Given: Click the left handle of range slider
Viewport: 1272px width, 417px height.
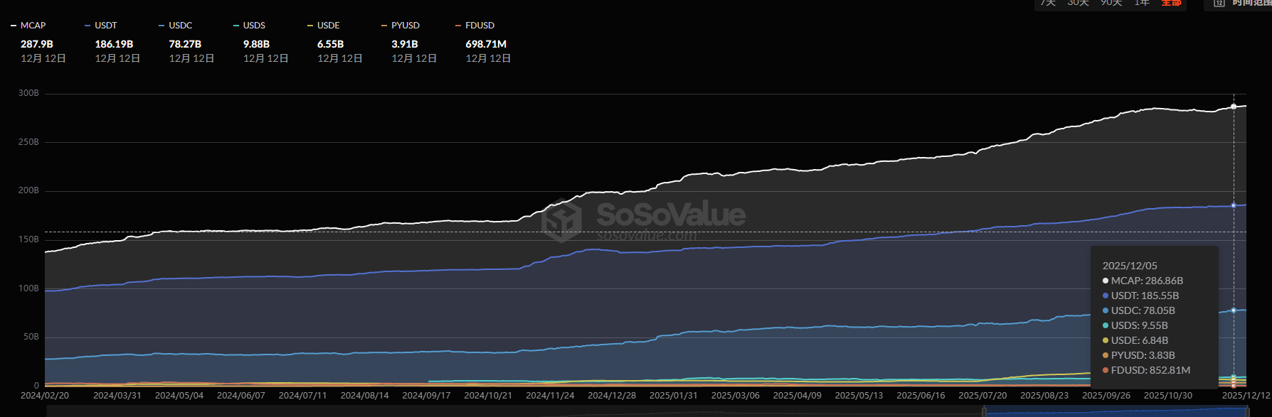Looking at the screenshot, I should point(985,411).
